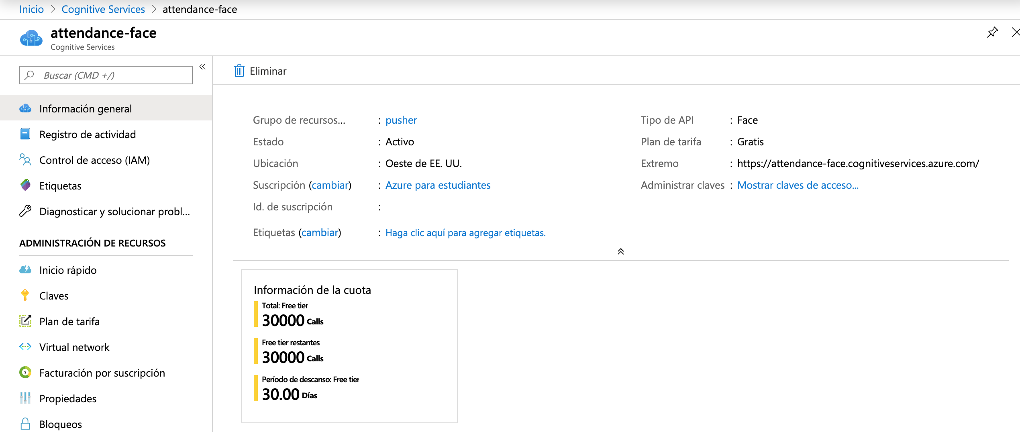Open Registro de actividad menu item

coord(106,134)
